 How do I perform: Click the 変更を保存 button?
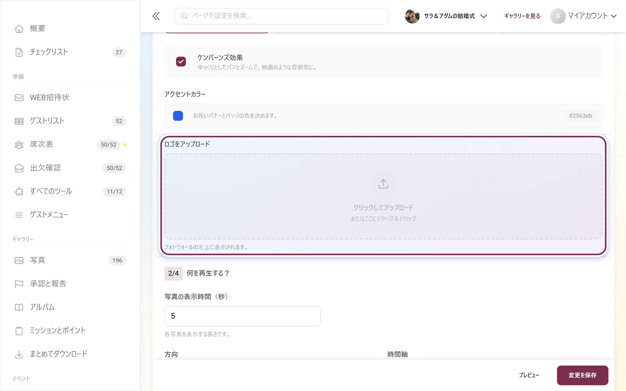(x=583, y=375)
